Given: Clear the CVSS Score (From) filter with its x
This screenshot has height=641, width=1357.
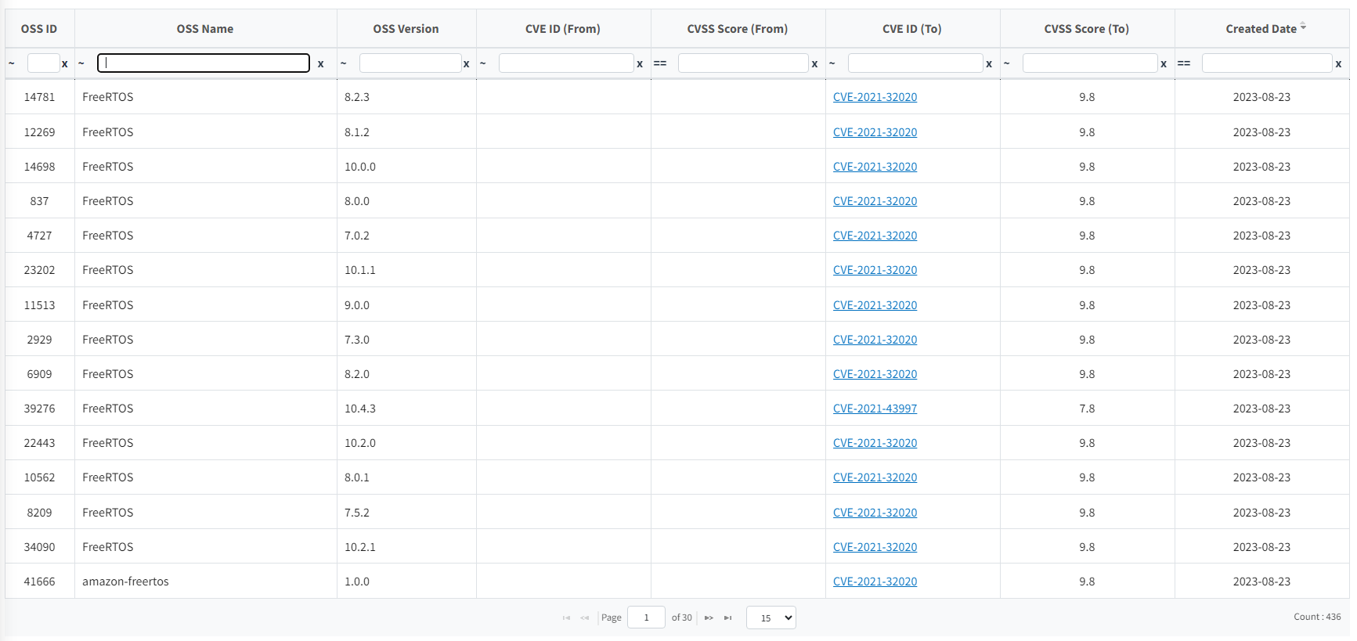Looking at the screenshot, I should (814, 64).
